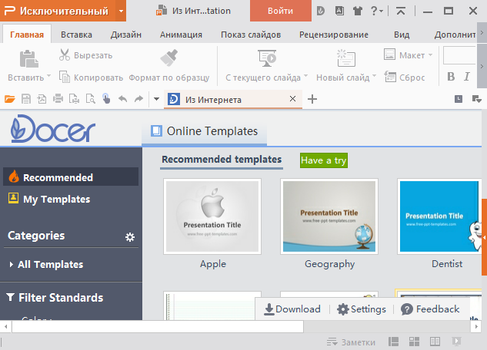Toggle the Заметки notes pane
Screen dimensions: 487x350
[x=351, y=342]
